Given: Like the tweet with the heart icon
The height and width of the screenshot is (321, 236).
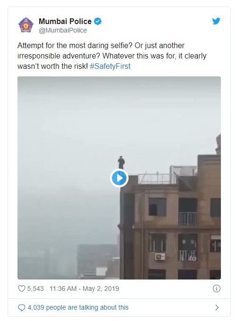Looking at the screenshot, I should click(22, 288).
